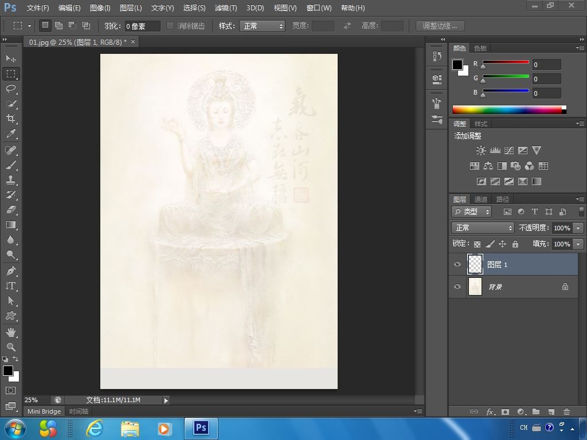Select the History Brush tool
Viewport: 587px width, 440px height.
pyautogui.click(x=11, y=195)
